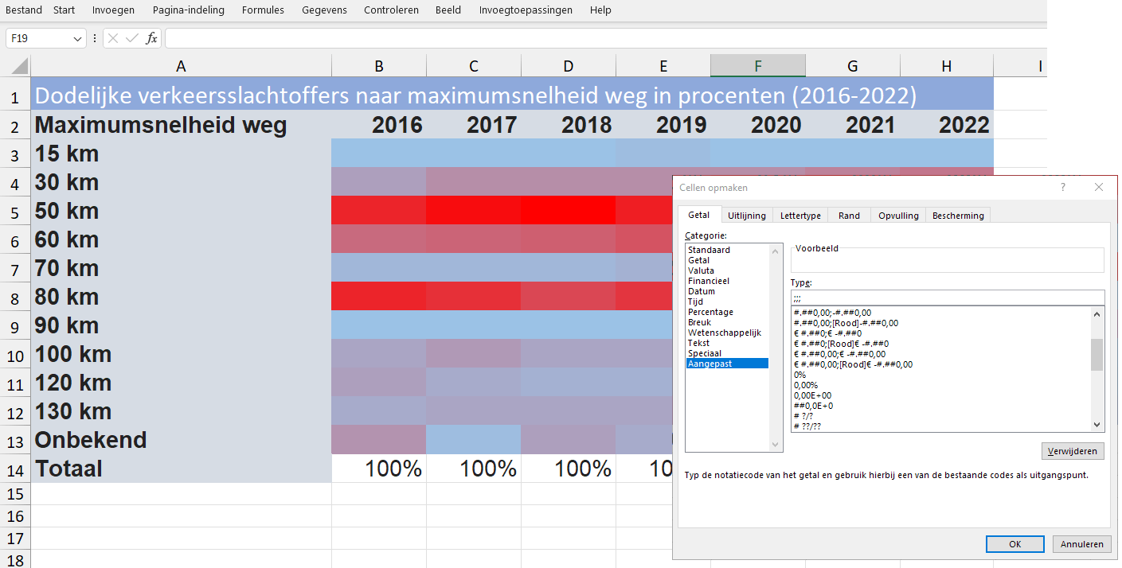Image resolution: width=1122 pixels, height=568 pixels.
Task: Click the '50 km' cell
Action: click(182, 211)
